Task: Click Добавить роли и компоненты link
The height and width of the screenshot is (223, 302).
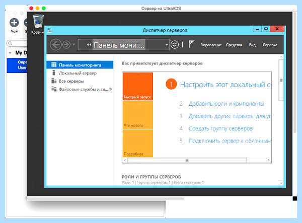Action: [x=226, y=104]
